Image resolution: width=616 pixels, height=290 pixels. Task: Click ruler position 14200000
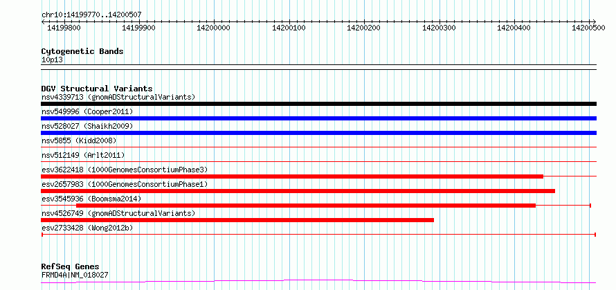[214, 28]
